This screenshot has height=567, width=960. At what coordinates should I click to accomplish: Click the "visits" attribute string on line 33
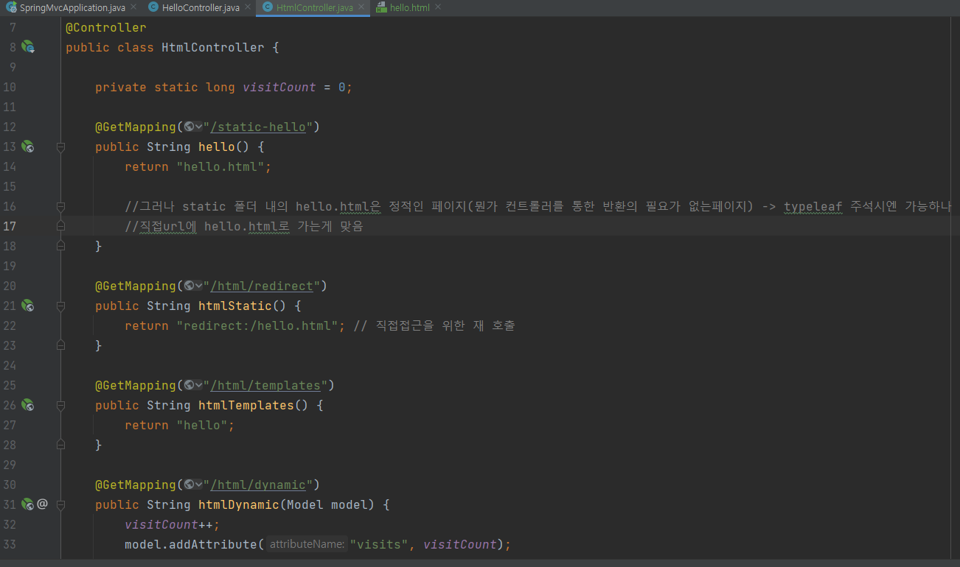(x=379, y=544)
